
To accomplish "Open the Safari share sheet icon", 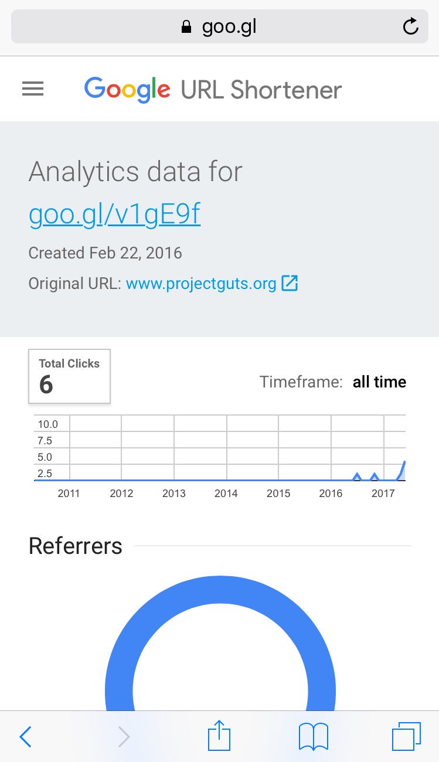I will [220, 735].
